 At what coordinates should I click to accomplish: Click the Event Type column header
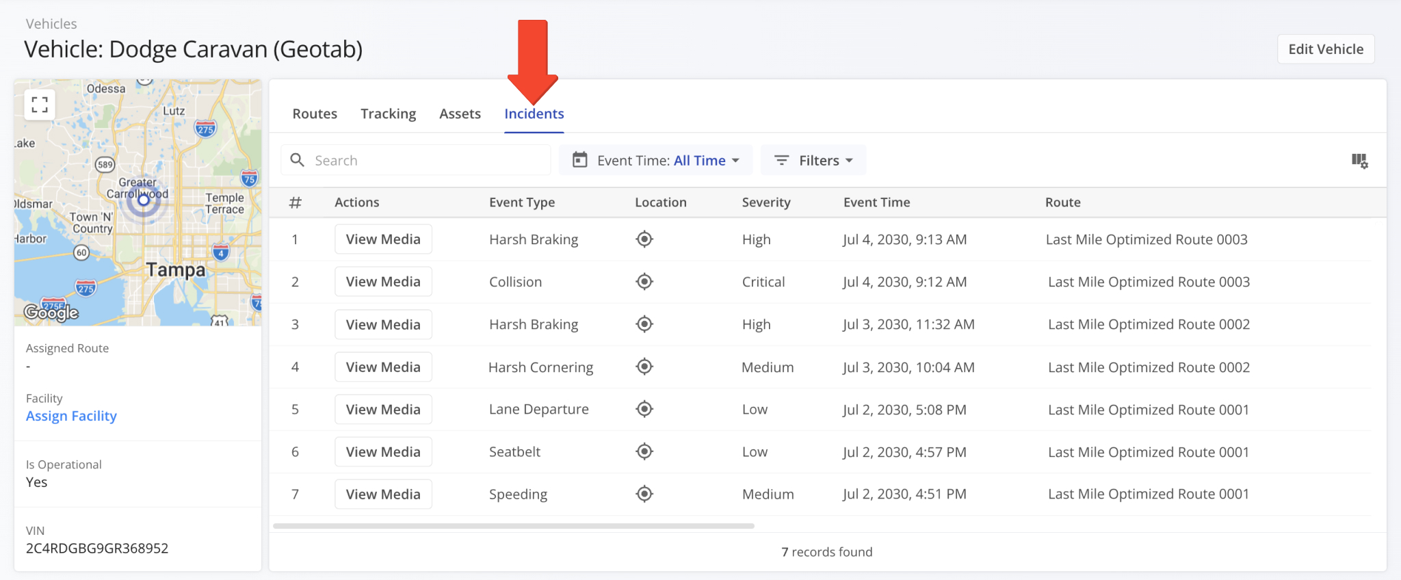click(x=522, y=202)
